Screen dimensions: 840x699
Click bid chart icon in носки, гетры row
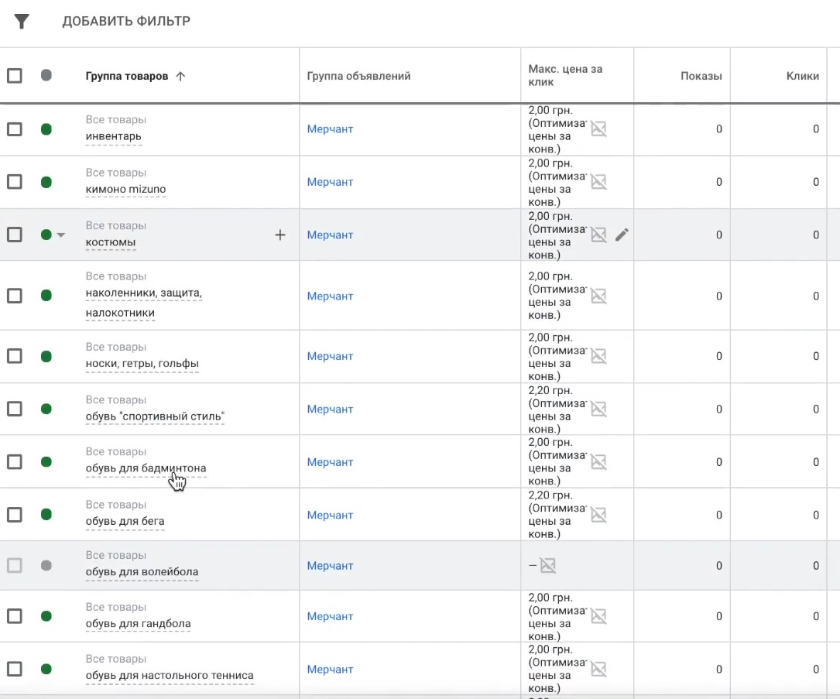[x=598, y=355]
